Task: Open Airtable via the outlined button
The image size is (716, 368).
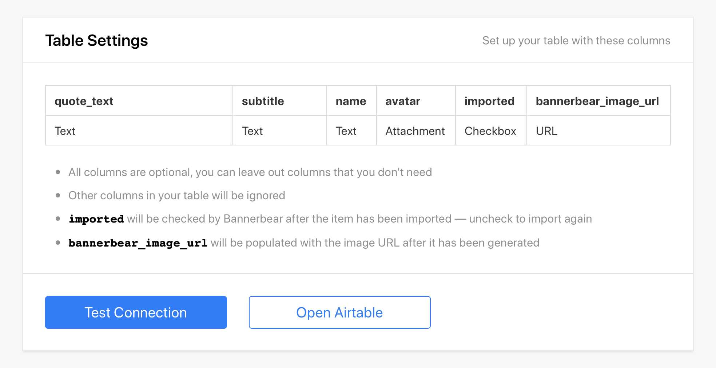Action: tap(339, 312)
